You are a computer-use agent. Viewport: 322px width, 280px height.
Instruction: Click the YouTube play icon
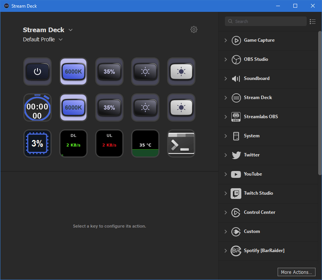[236, 174]
